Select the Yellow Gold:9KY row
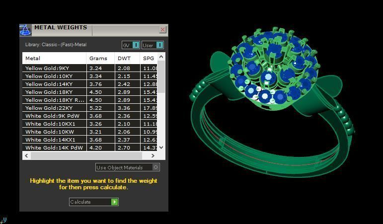This screenshot has width=383, height=224. click(x=90, y=68)
